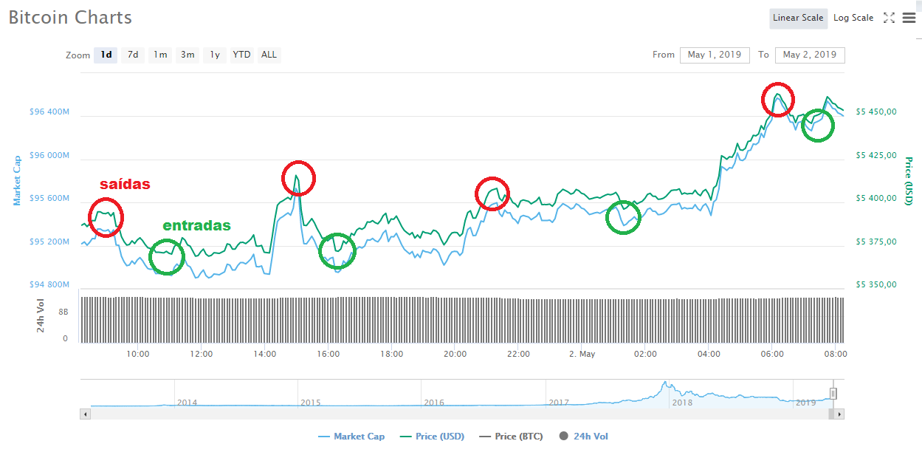
Task: Set zoom range to 1m
Action: click(x=160, y=55)
